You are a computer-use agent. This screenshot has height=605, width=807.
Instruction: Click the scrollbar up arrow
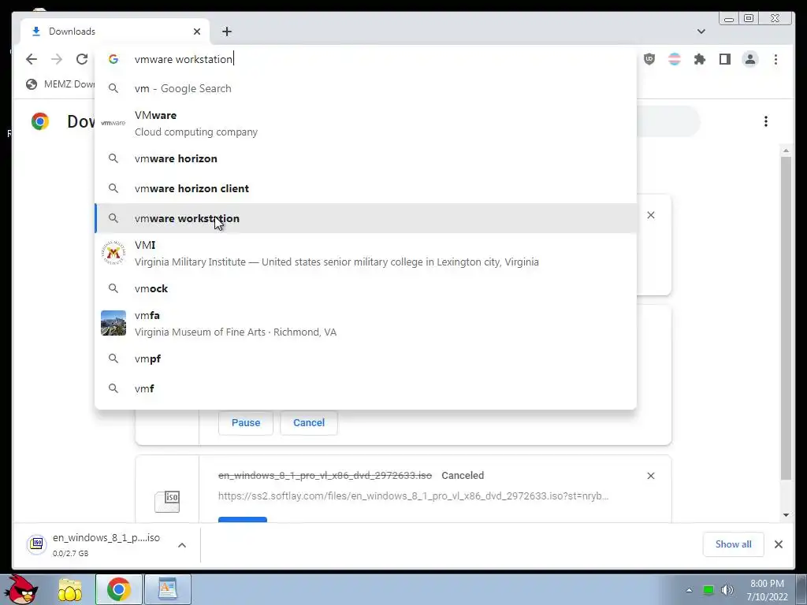786,150
